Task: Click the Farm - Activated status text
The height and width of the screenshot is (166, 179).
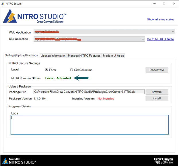Action: (58, 78)
